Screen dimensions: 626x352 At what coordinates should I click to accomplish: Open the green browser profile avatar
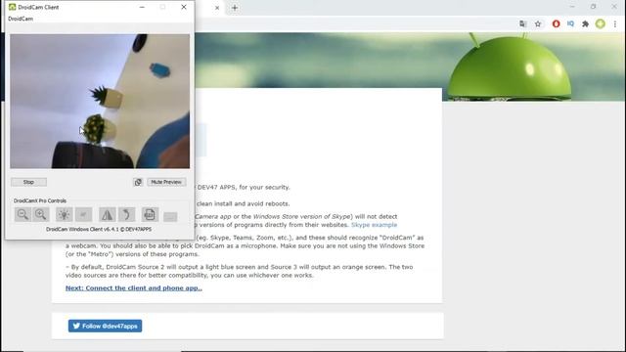pyautogui.click(x=600, y=23)
